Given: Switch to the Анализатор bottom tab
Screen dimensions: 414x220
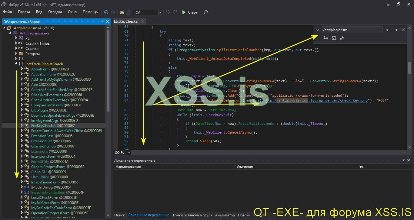Looking at the screenshot, I should click(x=225, y=215).
